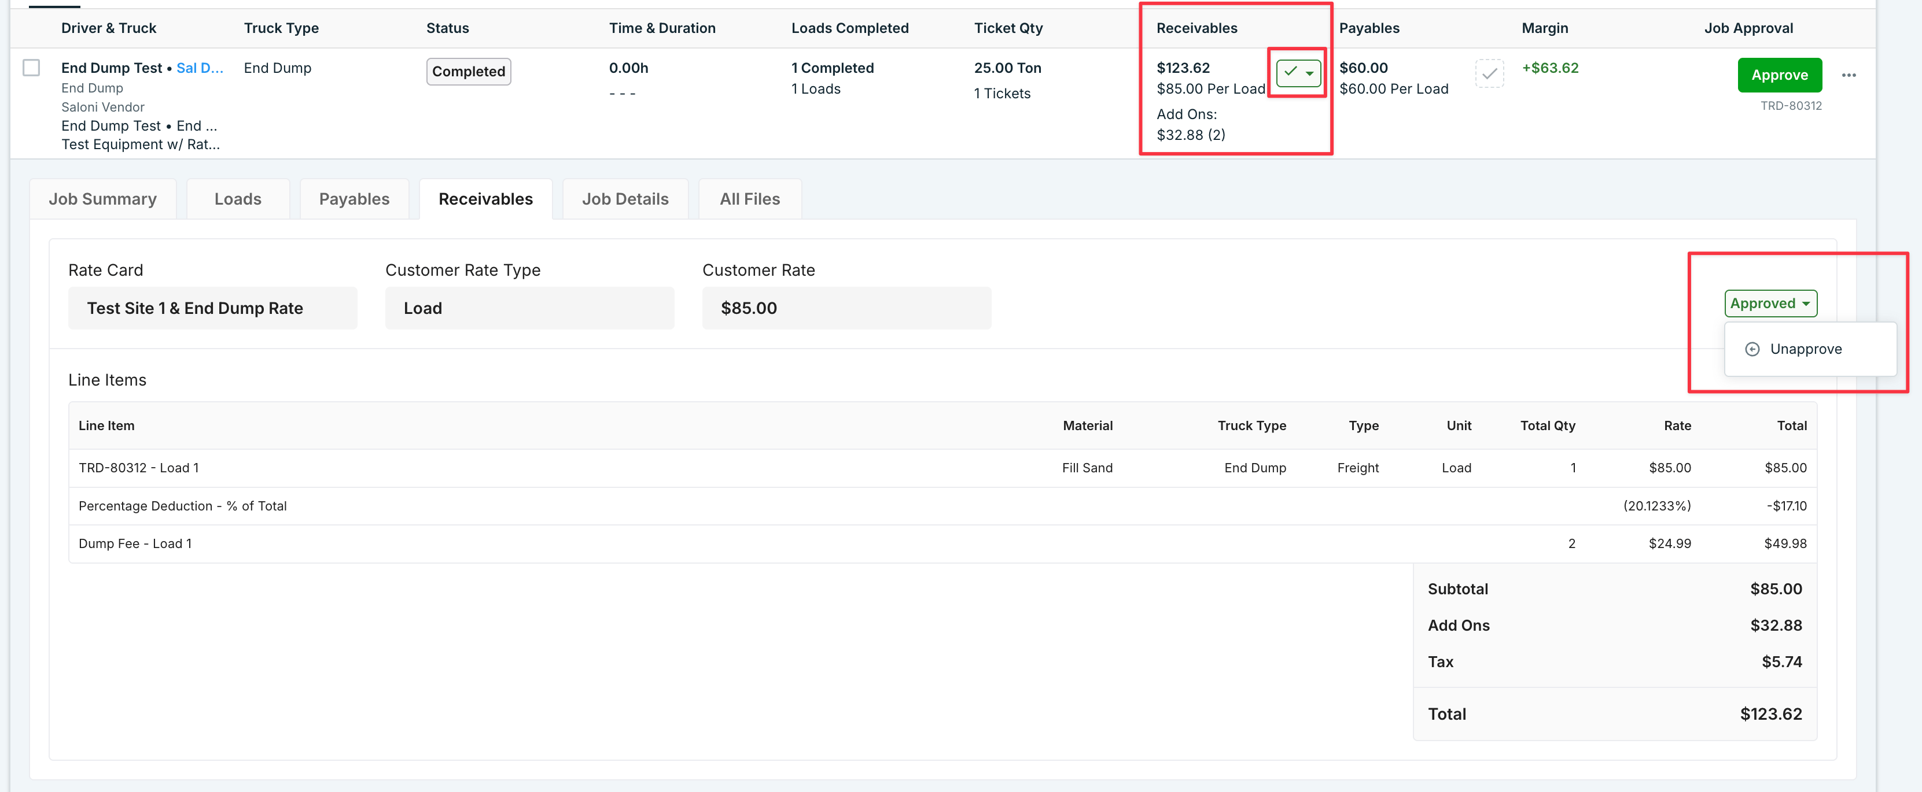Open the Job Details tab
Viewport: 1922px width, 792px height.
pyautogui.click(x=625, y=199)
